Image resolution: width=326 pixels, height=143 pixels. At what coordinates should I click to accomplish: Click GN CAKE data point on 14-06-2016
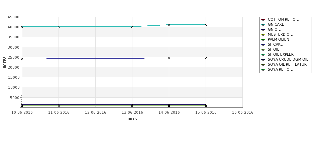(169, 25)
